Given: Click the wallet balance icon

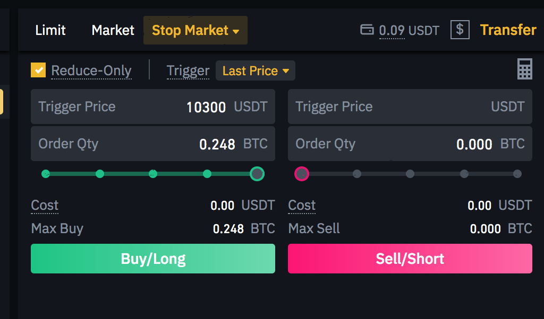Looking at the screenshot, I should (367, 30).
